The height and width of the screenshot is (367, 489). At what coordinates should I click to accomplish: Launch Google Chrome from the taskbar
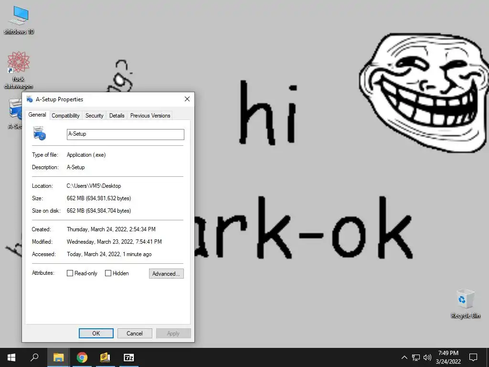82,357
